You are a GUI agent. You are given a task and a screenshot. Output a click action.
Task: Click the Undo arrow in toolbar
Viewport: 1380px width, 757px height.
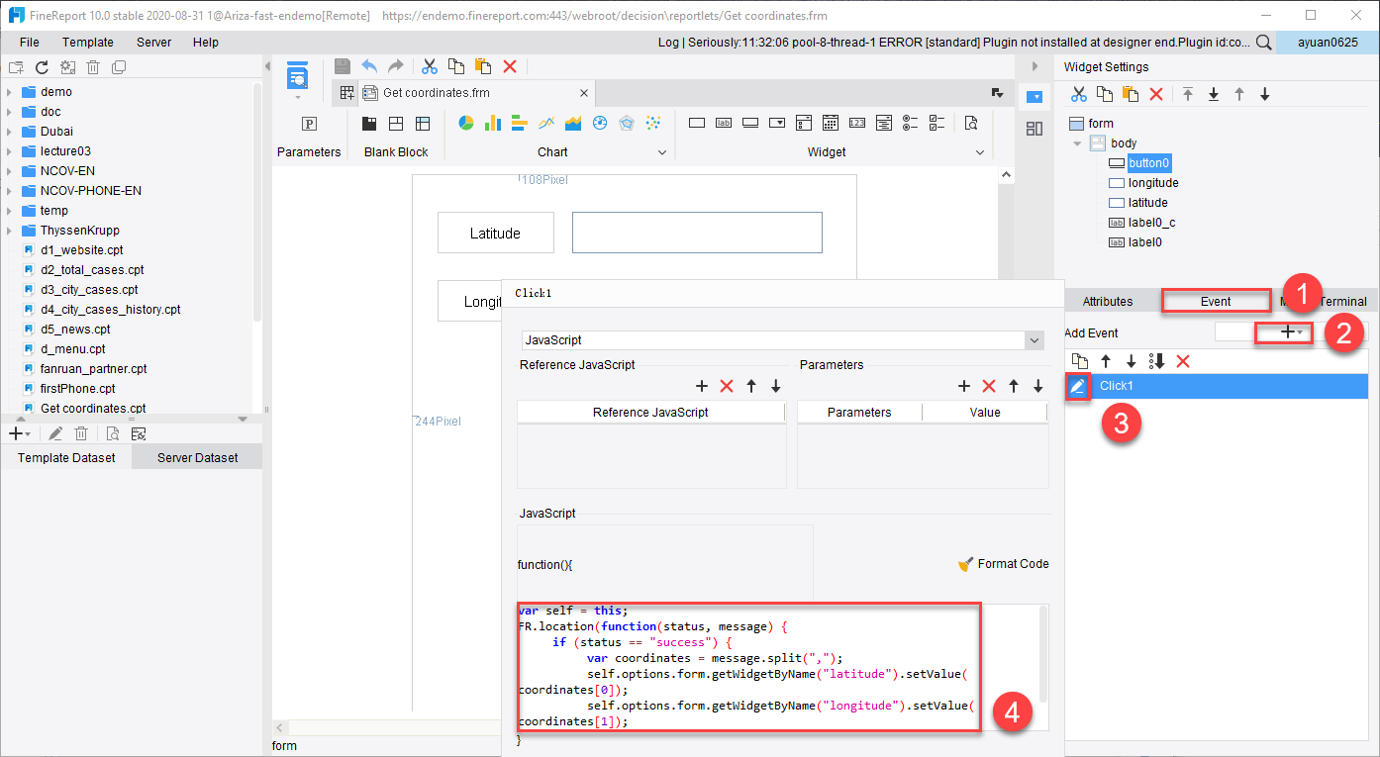coord(369,66)
